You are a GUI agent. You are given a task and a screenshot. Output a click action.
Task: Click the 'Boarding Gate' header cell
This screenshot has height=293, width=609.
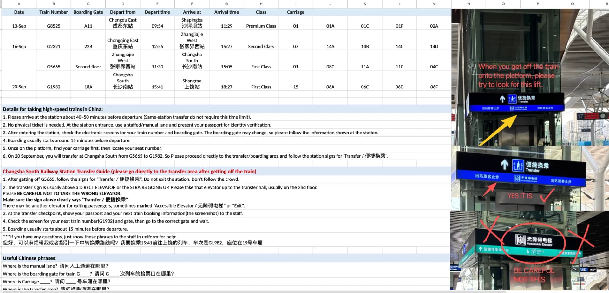[x=88, y=12]
